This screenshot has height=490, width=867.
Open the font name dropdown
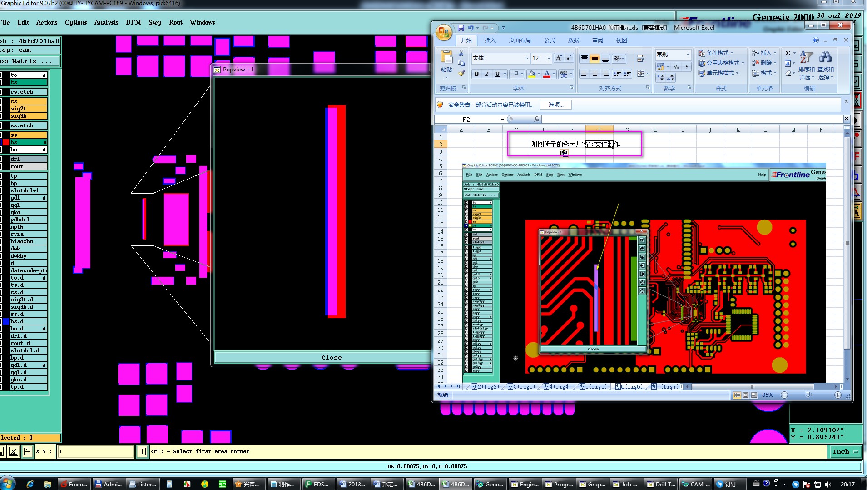coord(527,58)
